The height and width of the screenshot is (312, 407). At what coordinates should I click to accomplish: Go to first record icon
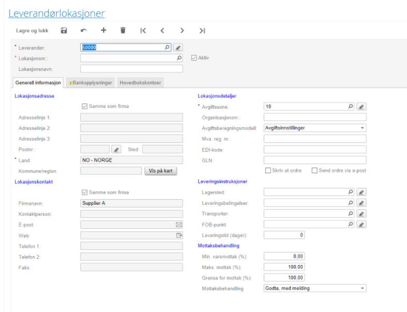[143, 31]
